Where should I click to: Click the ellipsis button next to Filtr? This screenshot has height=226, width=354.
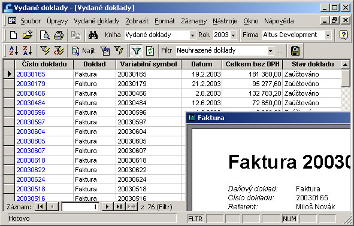coord(280,51)
